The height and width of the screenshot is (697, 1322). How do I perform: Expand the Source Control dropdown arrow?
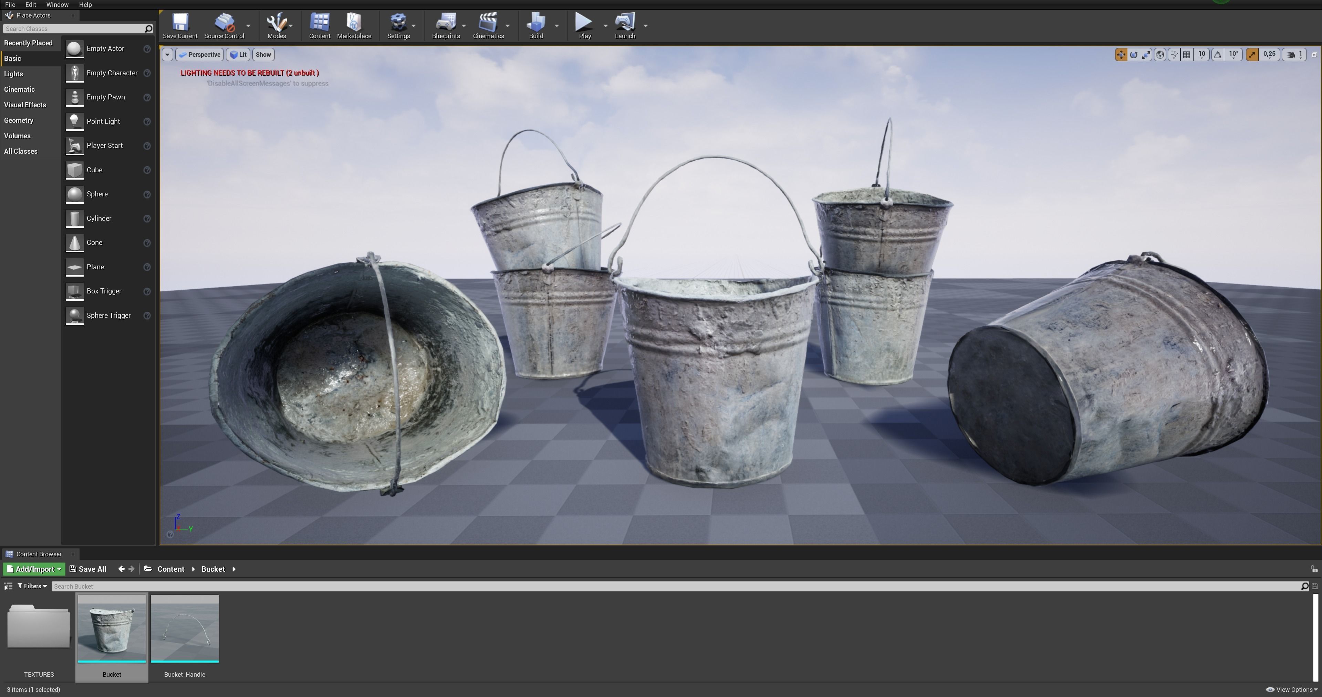point(248,26)
